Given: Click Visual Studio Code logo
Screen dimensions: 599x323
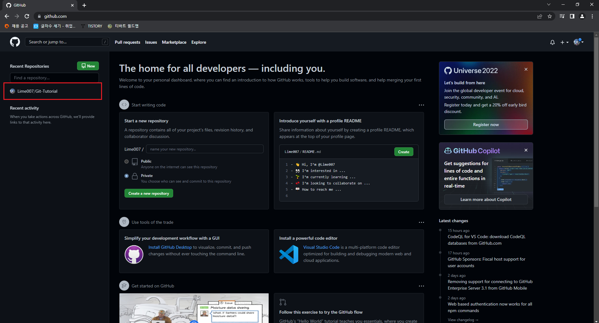Looking at the screenshot, I should coord(289,254).
